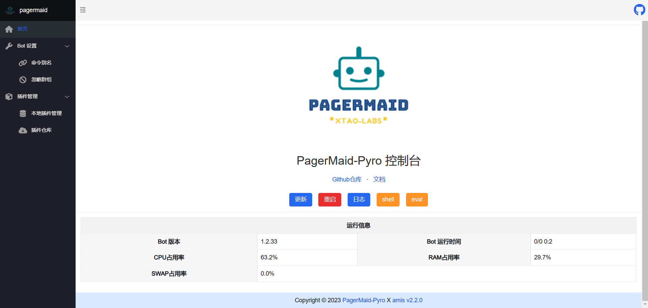The height and width of the screenshot is (308, 648).
Task: Click the link icon next to 命令别名
Action: pyautogui.click(x=22, y=63)
